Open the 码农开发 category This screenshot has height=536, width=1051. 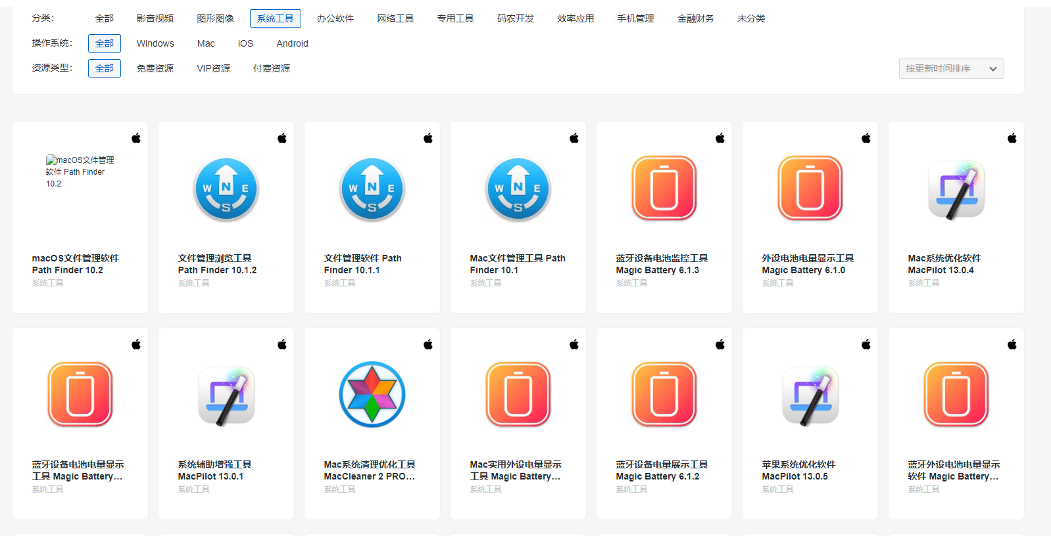tap(516, 18)
